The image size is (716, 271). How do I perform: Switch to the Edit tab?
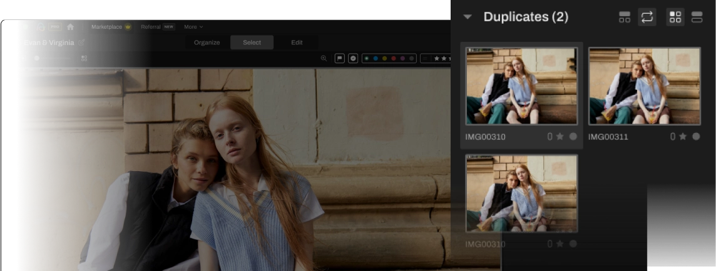click(297, 42)
